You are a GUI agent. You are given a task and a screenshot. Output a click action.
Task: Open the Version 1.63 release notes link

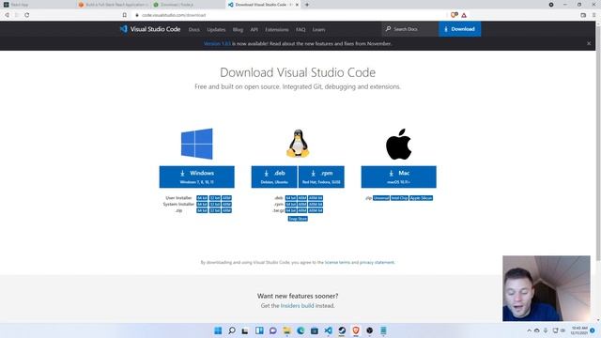pyautogui.click(x=217, y=44)
